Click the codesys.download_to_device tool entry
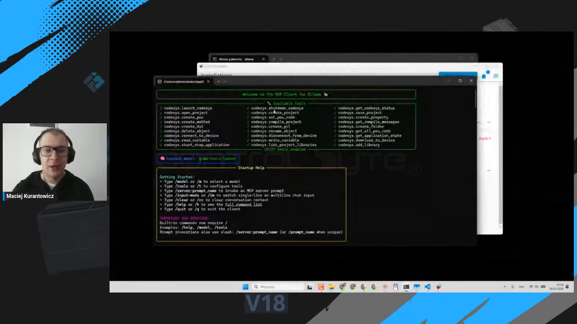The width and height of the screenshot is (577, 324). click(366, 140)
